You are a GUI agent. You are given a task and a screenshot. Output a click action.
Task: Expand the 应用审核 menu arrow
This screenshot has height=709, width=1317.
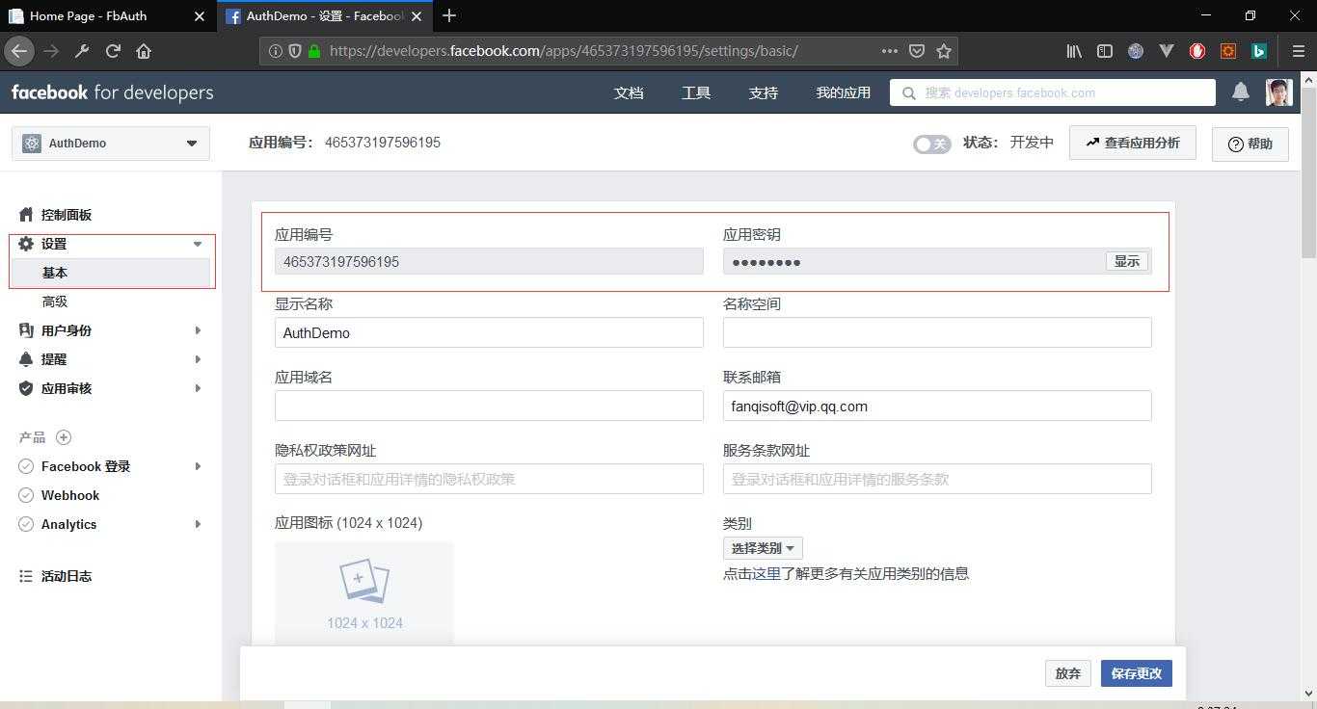[x=198, y=388]
